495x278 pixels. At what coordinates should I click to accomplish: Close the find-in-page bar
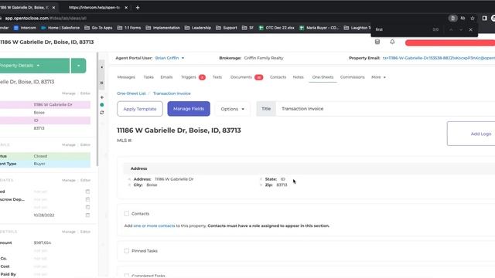471,29
